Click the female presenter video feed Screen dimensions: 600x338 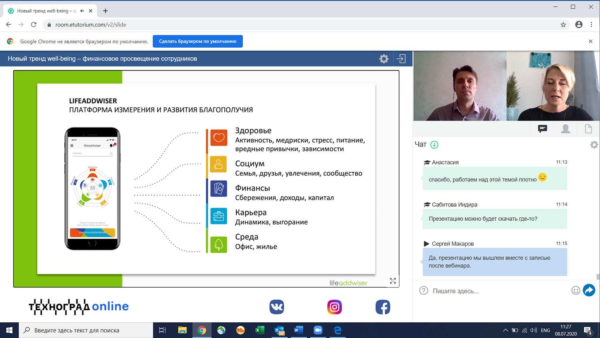[x=553, y=86]
